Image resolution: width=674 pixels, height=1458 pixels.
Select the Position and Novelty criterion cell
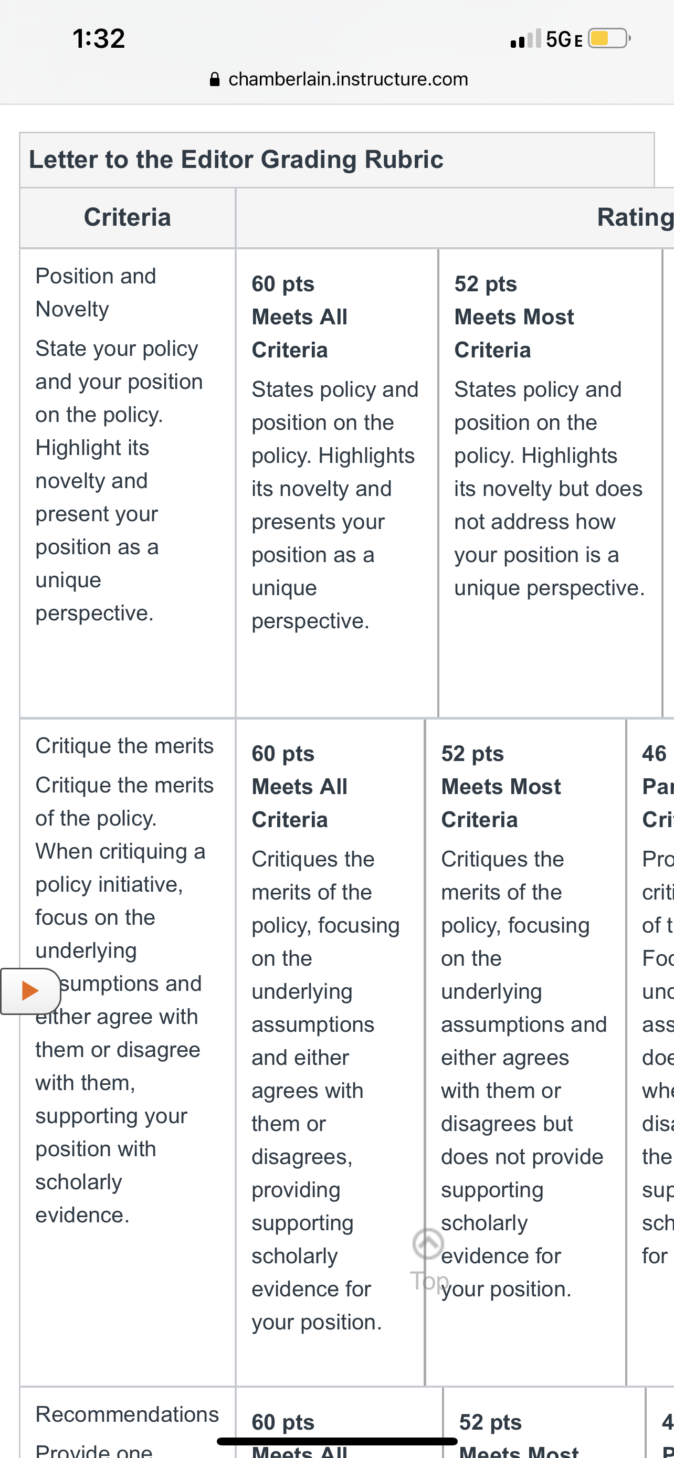pyautogui.click(x=128, y=483)
